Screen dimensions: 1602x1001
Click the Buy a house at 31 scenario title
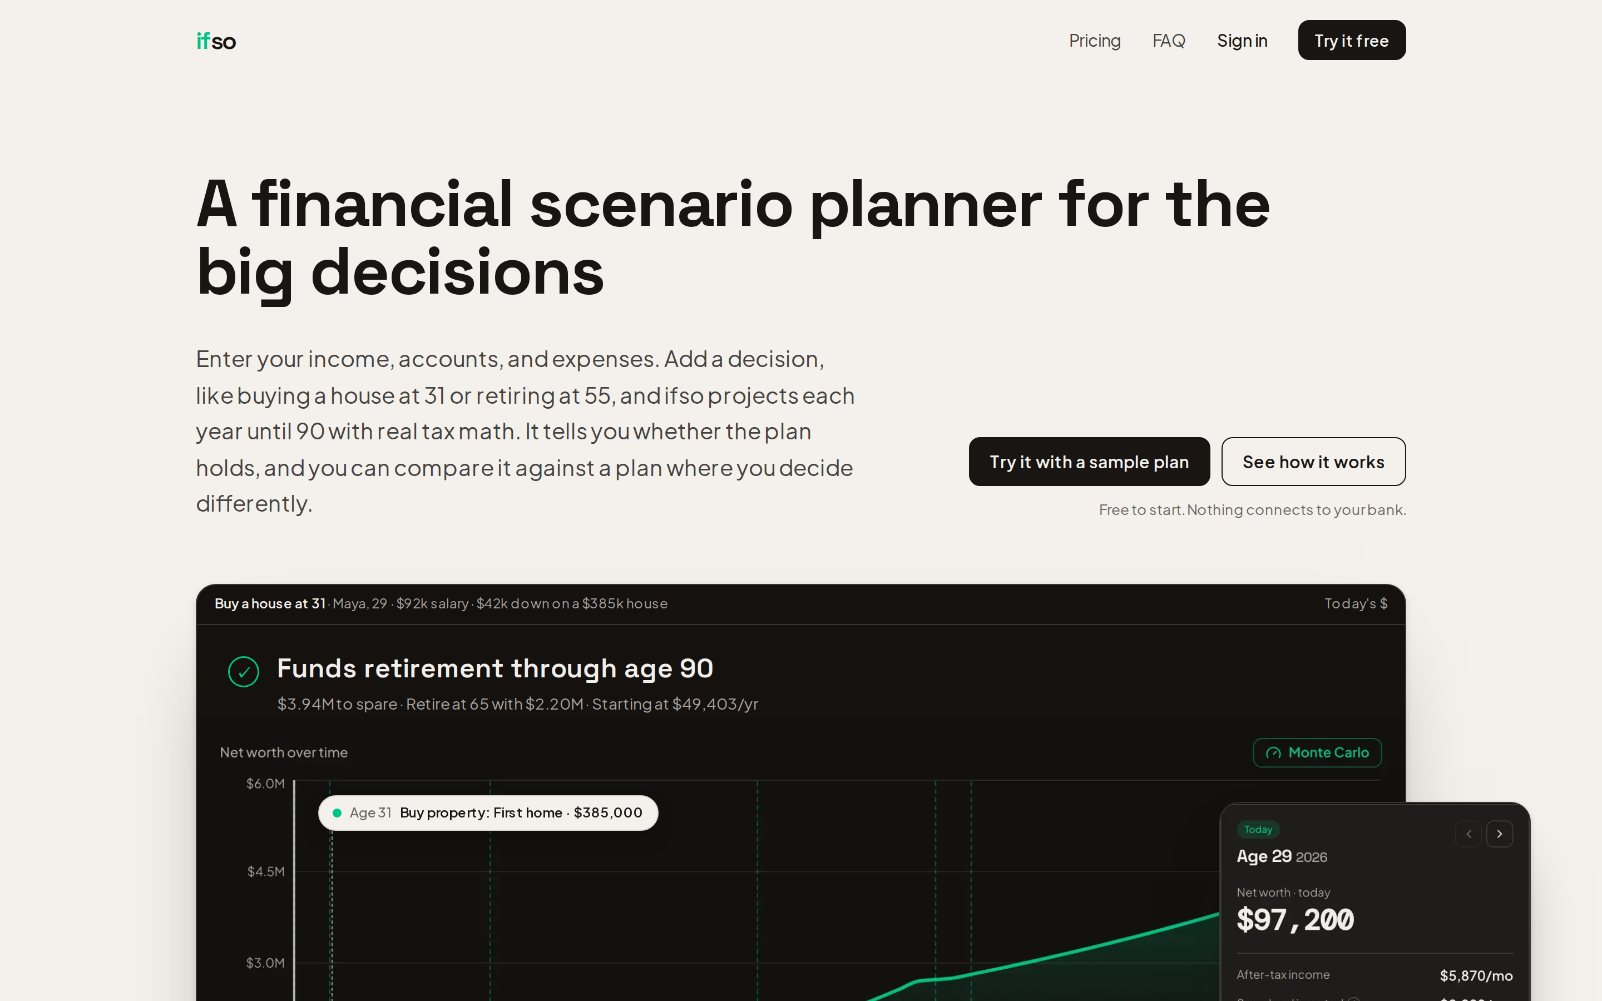(x=269, y=603)
